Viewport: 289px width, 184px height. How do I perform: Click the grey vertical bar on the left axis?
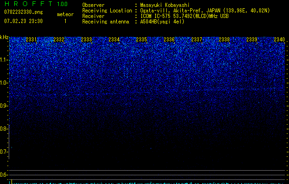(x=9, y=142)
